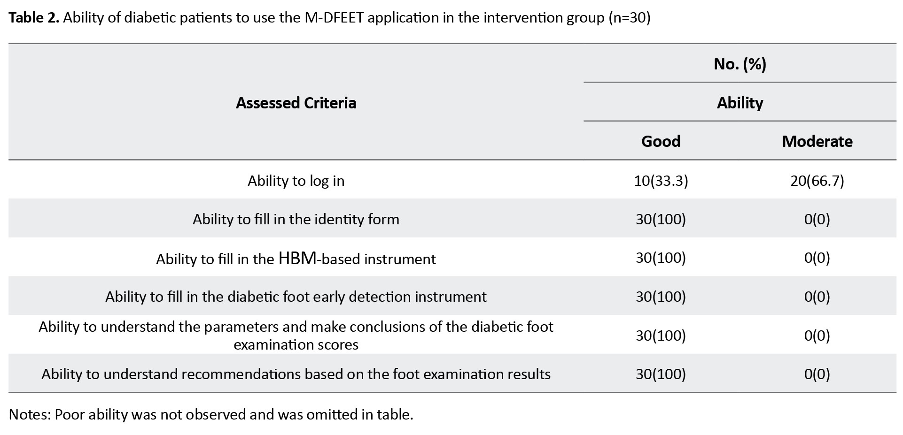Click Good value for recommendations row
Viewport: 903px width, 435px height.
tap(661, 374)
